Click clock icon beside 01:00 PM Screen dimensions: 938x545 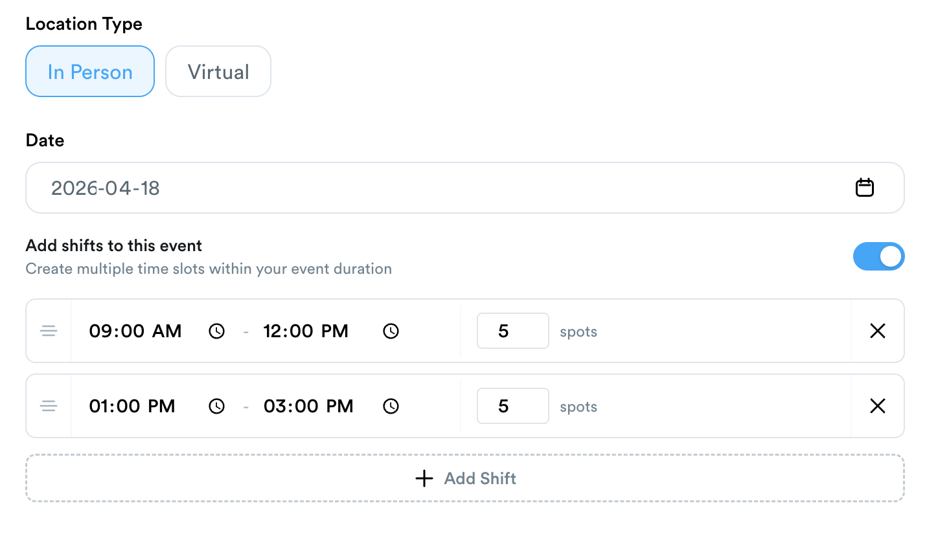216,406
